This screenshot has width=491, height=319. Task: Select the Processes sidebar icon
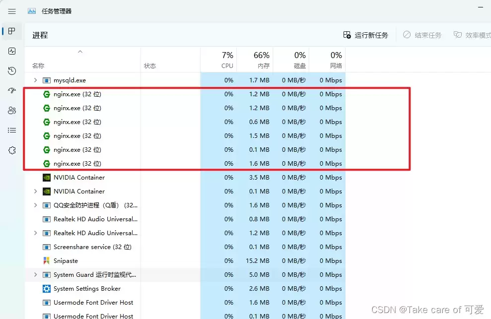[x=12, y=31]
